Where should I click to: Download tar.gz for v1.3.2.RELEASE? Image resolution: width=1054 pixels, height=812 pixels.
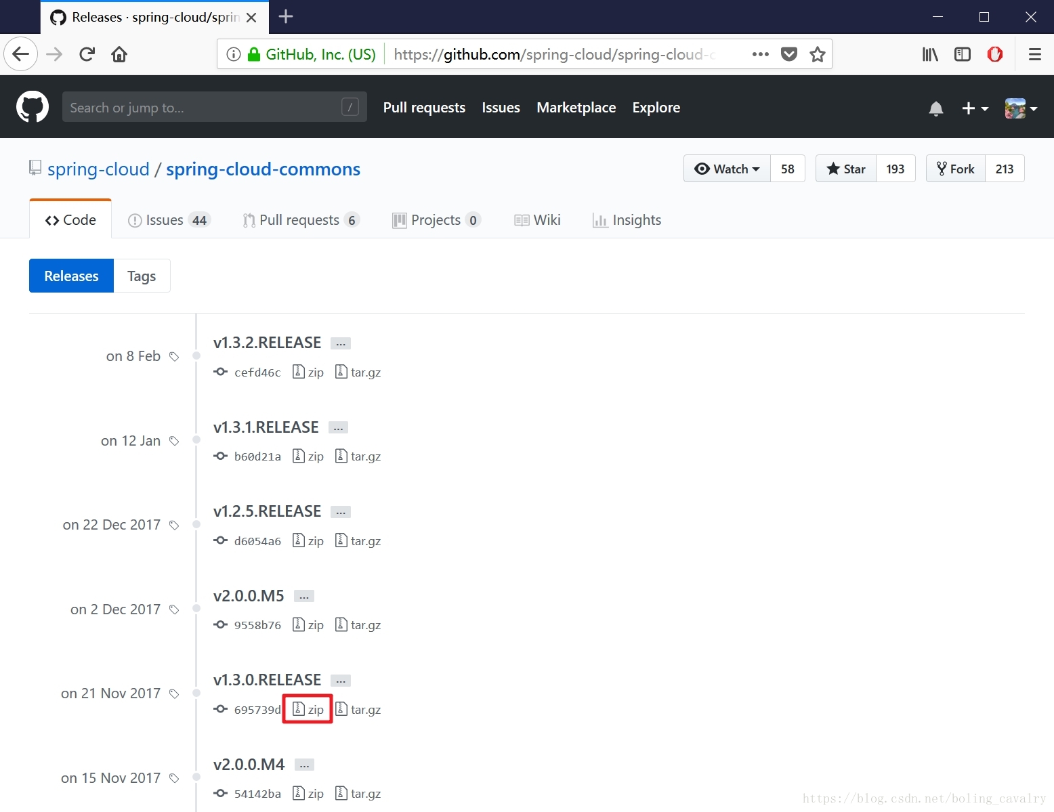pos(358,372)
